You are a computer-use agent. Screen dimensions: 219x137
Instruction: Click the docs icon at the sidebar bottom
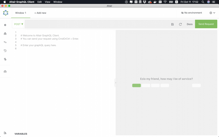point(5,133)
